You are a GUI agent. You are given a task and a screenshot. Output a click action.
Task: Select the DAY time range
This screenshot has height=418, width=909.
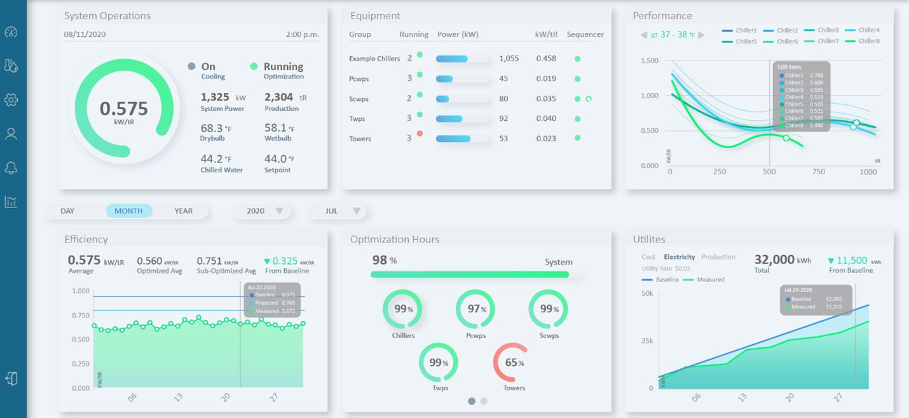[x=67, y=211]
